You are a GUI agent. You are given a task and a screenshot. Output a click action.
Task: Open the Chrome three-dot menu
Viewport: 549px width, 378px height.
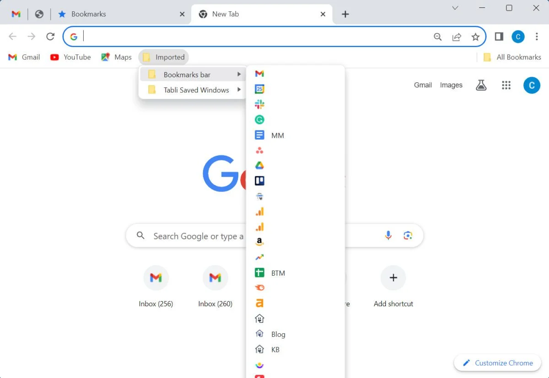point(537,37)
